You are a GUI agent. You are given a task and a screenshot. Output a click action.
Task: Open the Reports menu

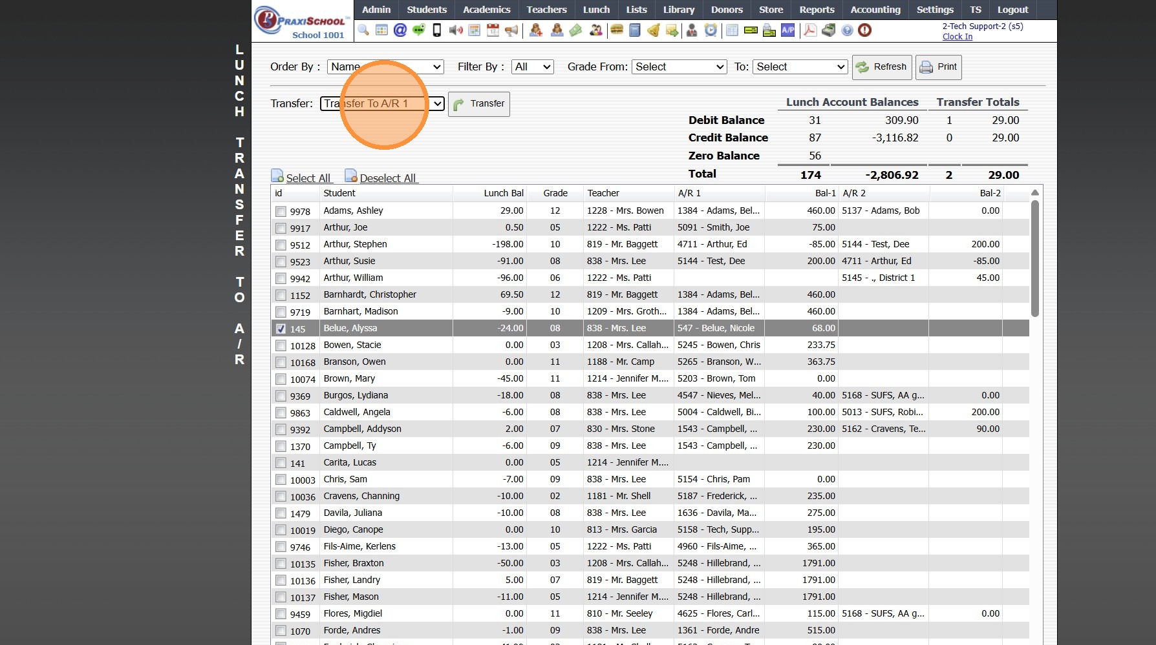point(817,10)
